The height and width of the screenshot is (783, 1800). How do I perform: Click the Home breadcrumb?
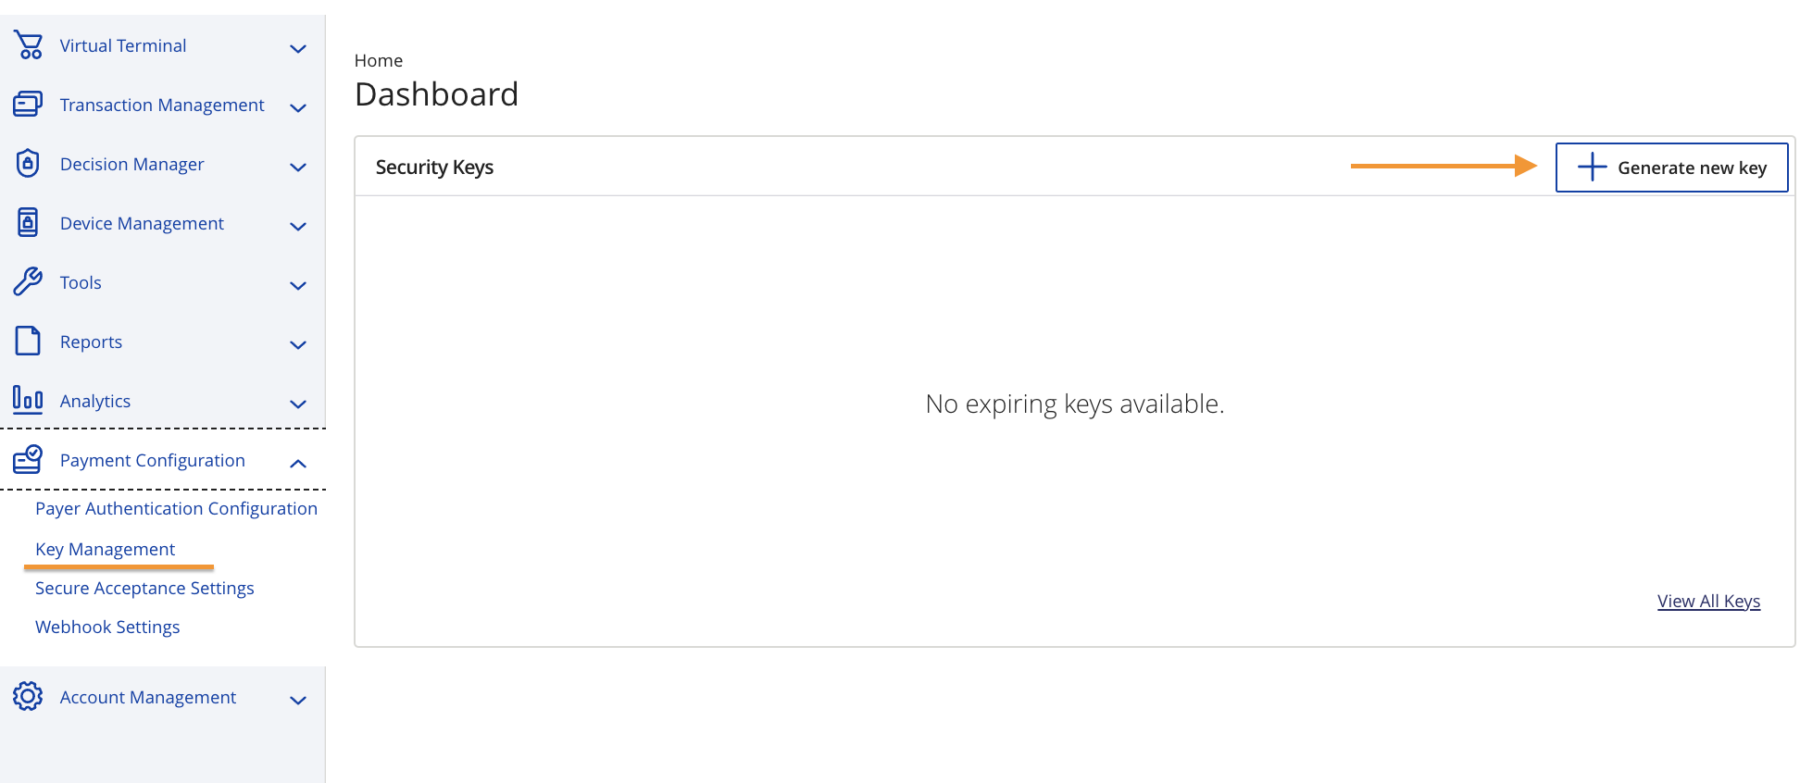378,60
